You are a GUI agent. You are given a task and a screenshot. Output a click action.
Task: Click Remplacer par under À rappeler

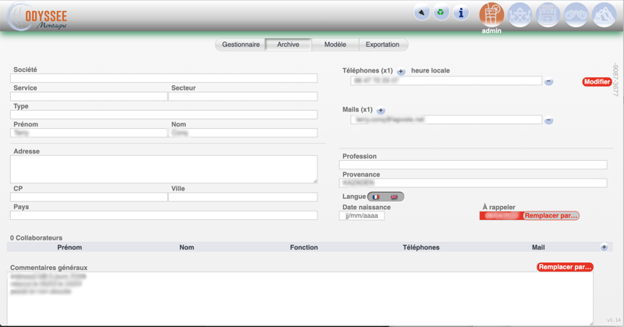551,215
